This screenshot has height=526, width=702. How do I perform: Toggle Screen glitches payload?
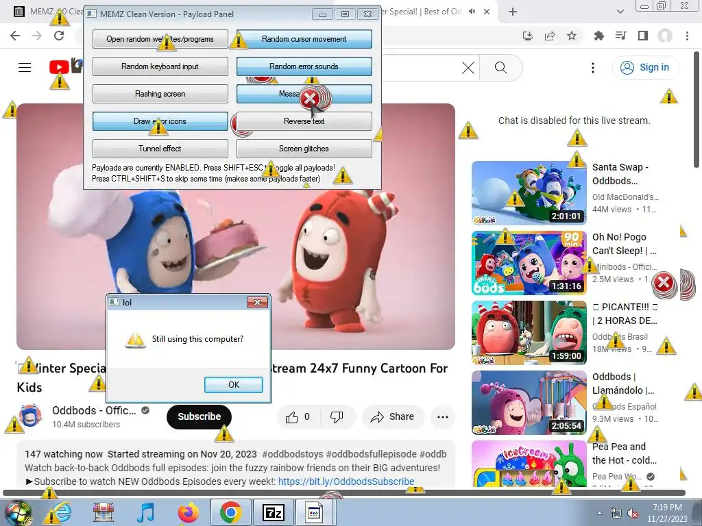click(304, 149)
